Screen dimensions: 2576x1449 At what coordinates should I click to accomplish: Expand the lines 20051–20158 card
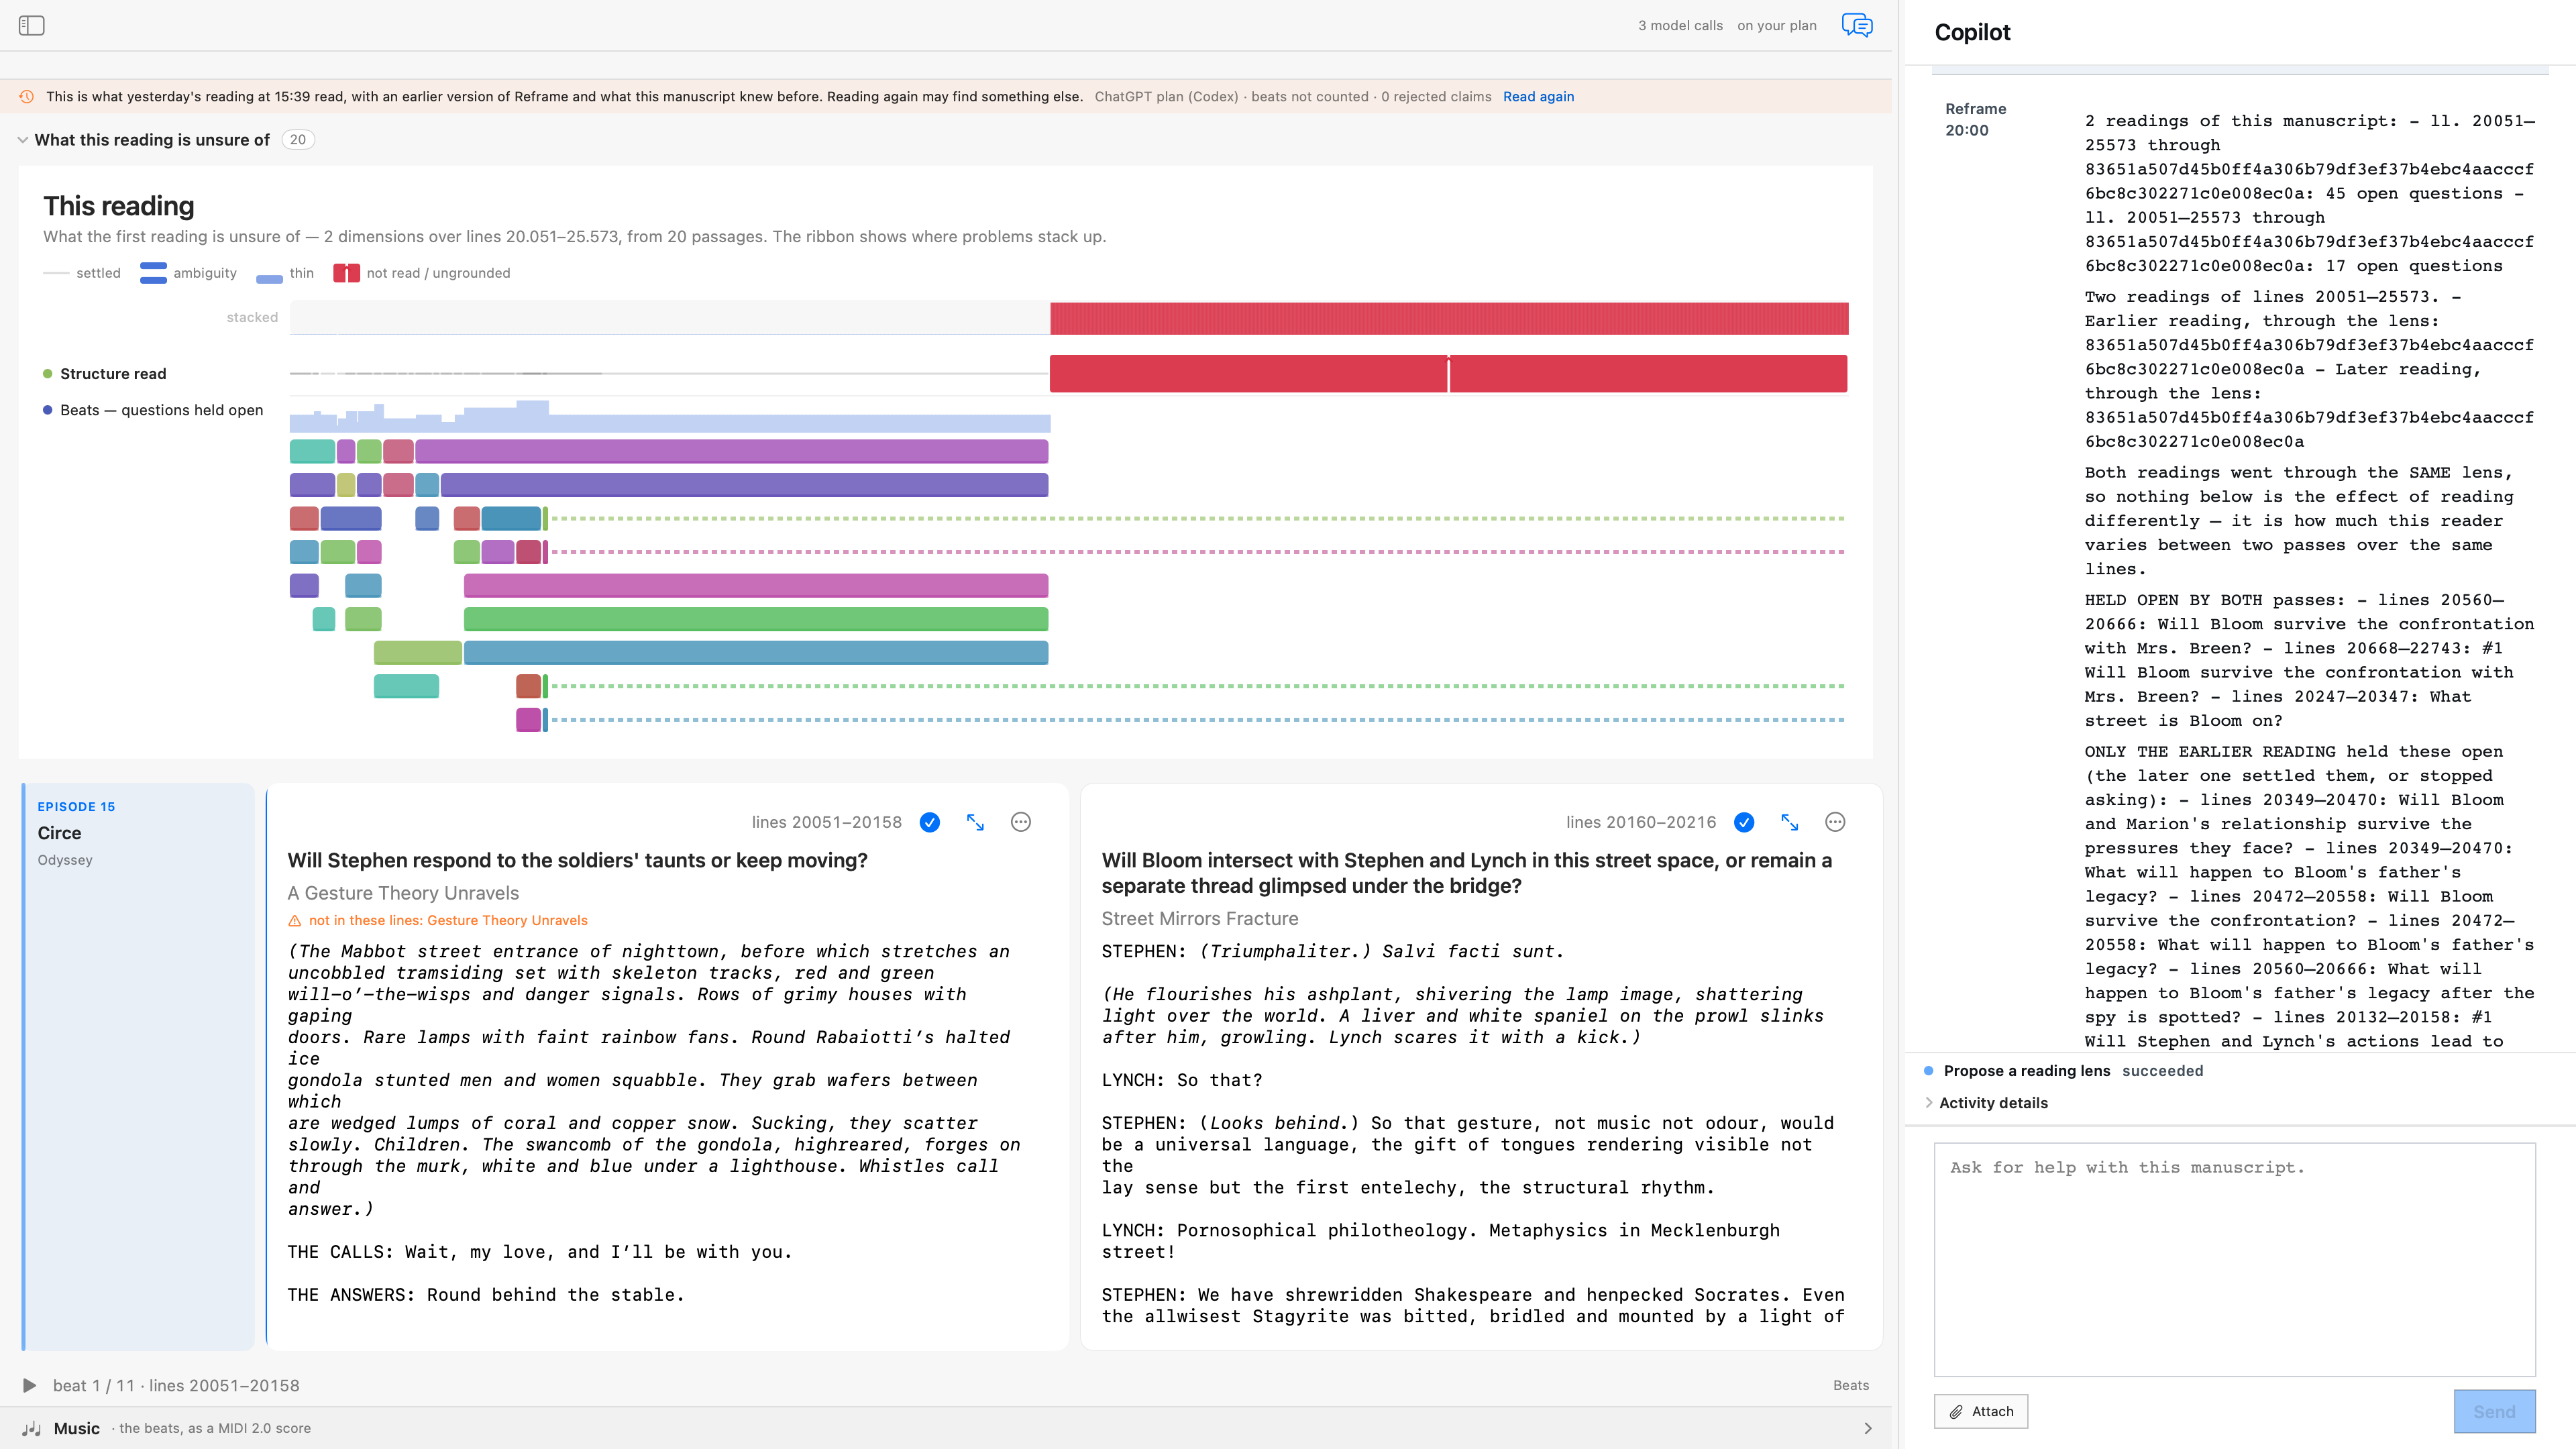[975, 822]
